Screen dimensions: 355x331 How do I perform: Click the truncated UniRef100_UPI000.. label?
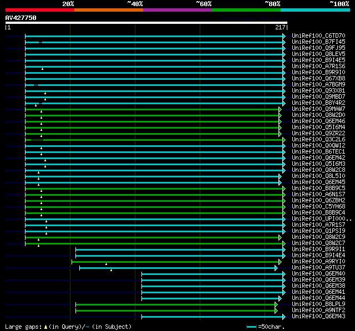(x=322, y=219)
